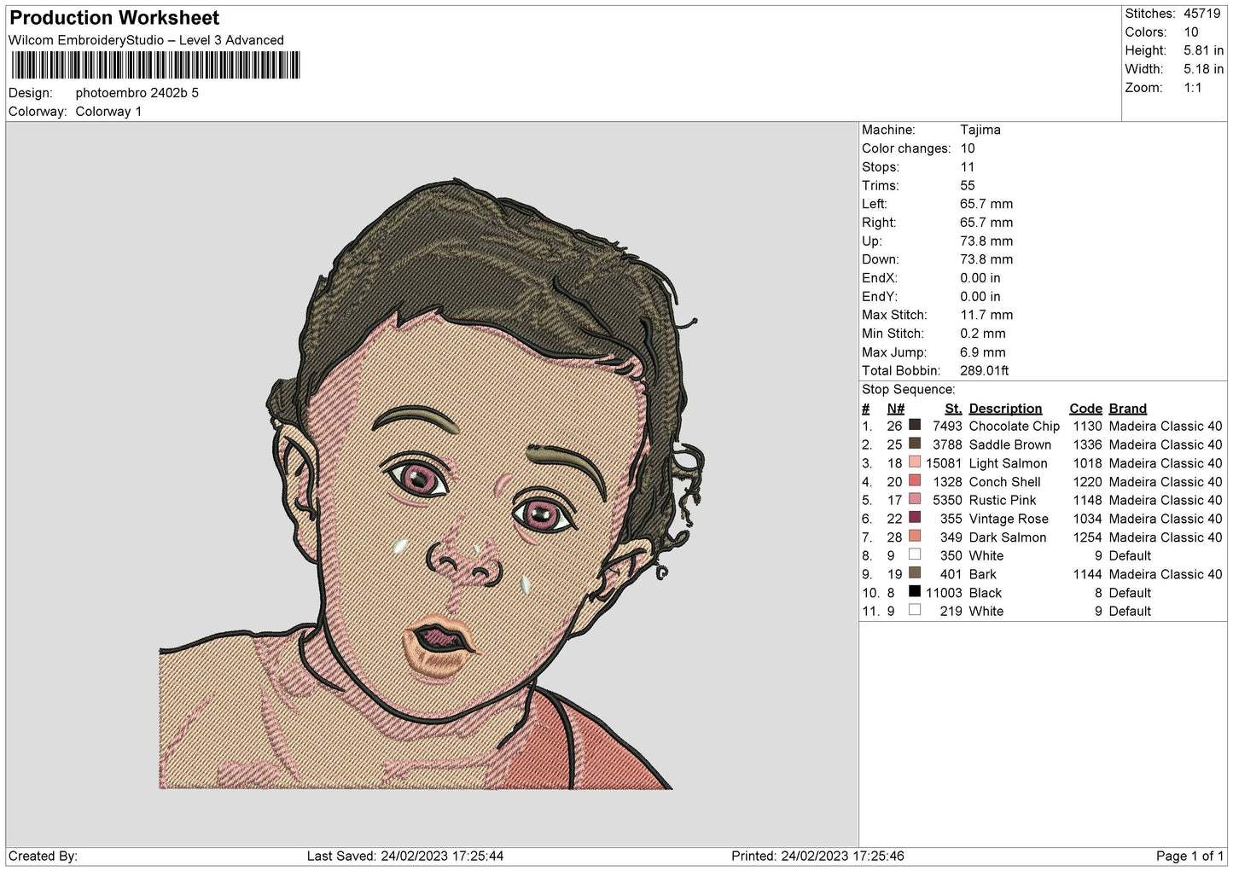Click the embroidered baby portrait preview
Screen dimensions: 1233x871
(432, 485)
